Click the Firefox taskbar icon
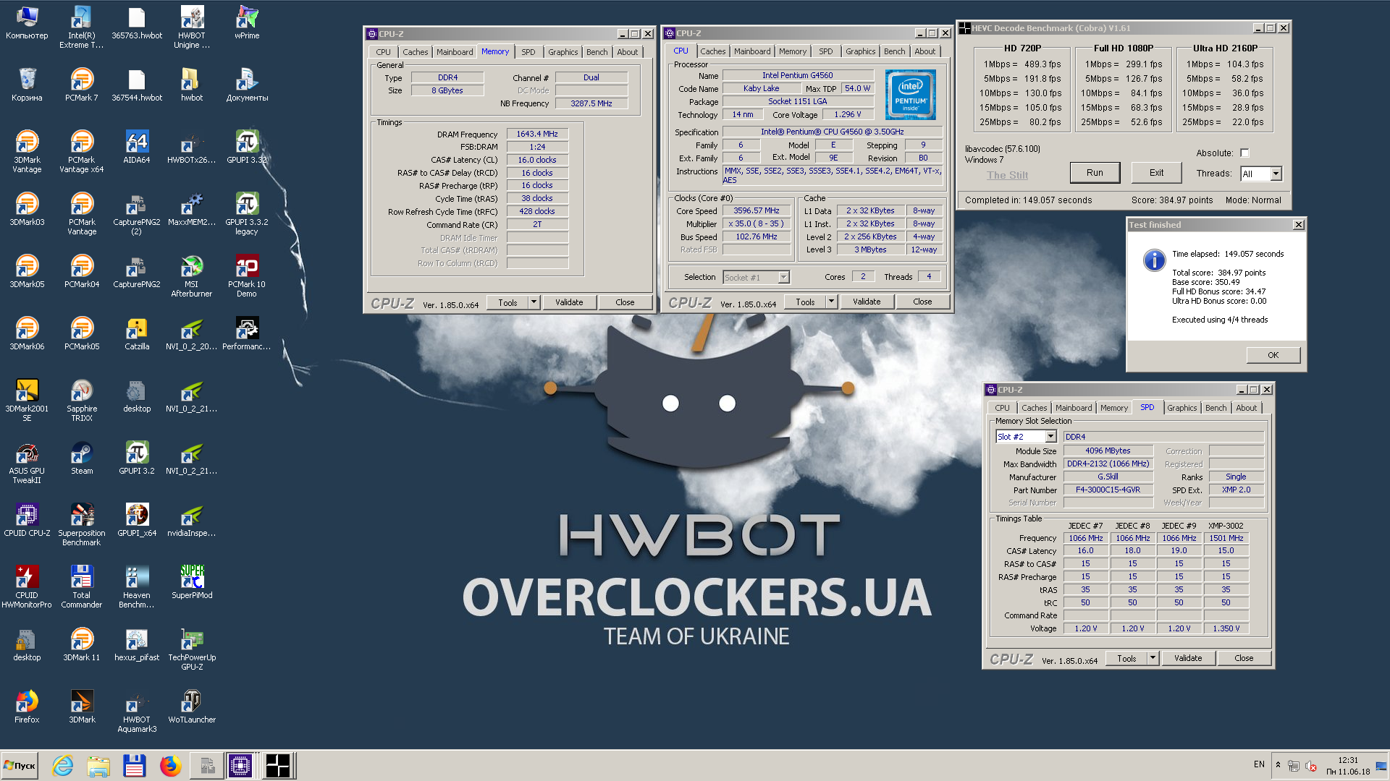1390x781 pixels. [x=171, y=765]
